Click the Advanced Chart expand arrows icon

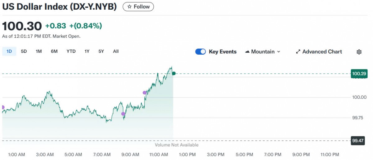click(298, 52)
